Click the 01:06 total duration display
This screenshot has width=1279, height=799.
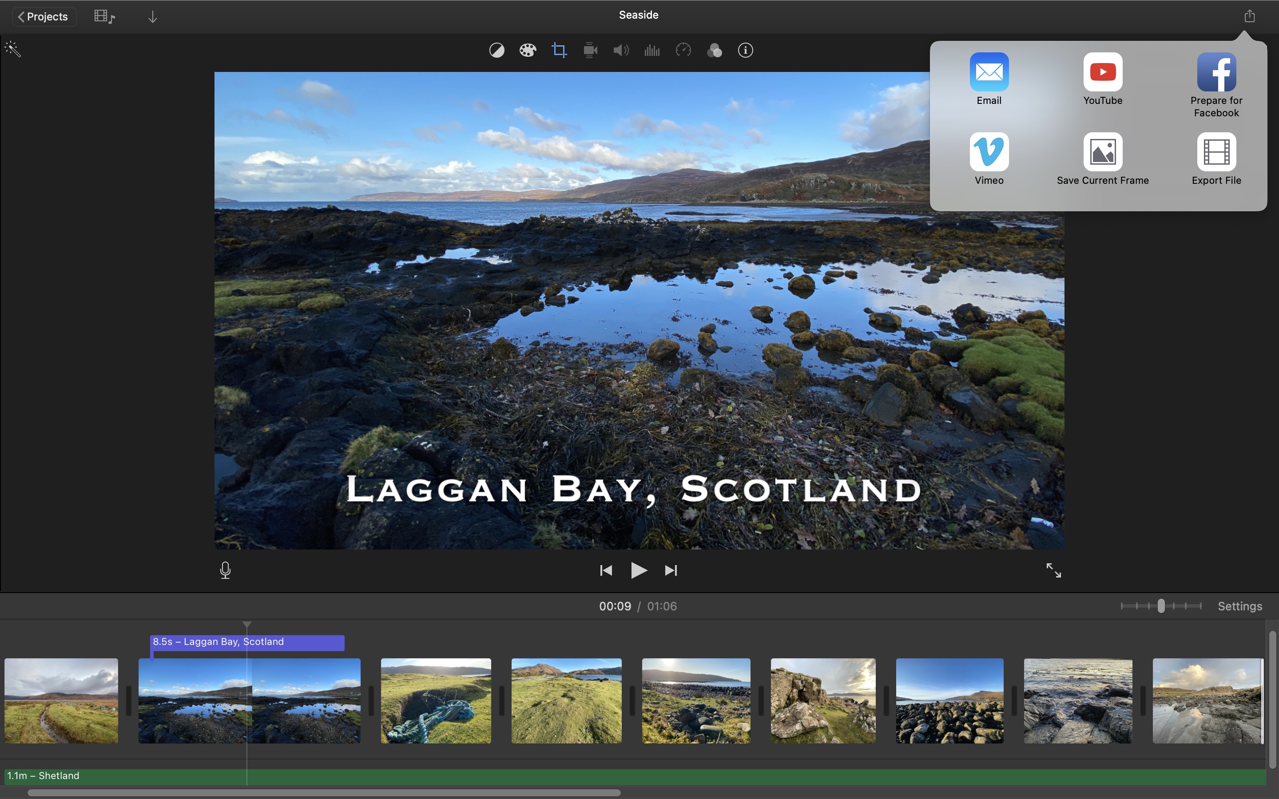pos(662,606)
